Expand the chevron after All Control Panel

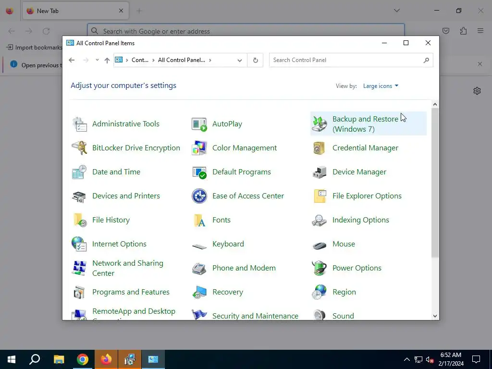[x=210, y=60]
